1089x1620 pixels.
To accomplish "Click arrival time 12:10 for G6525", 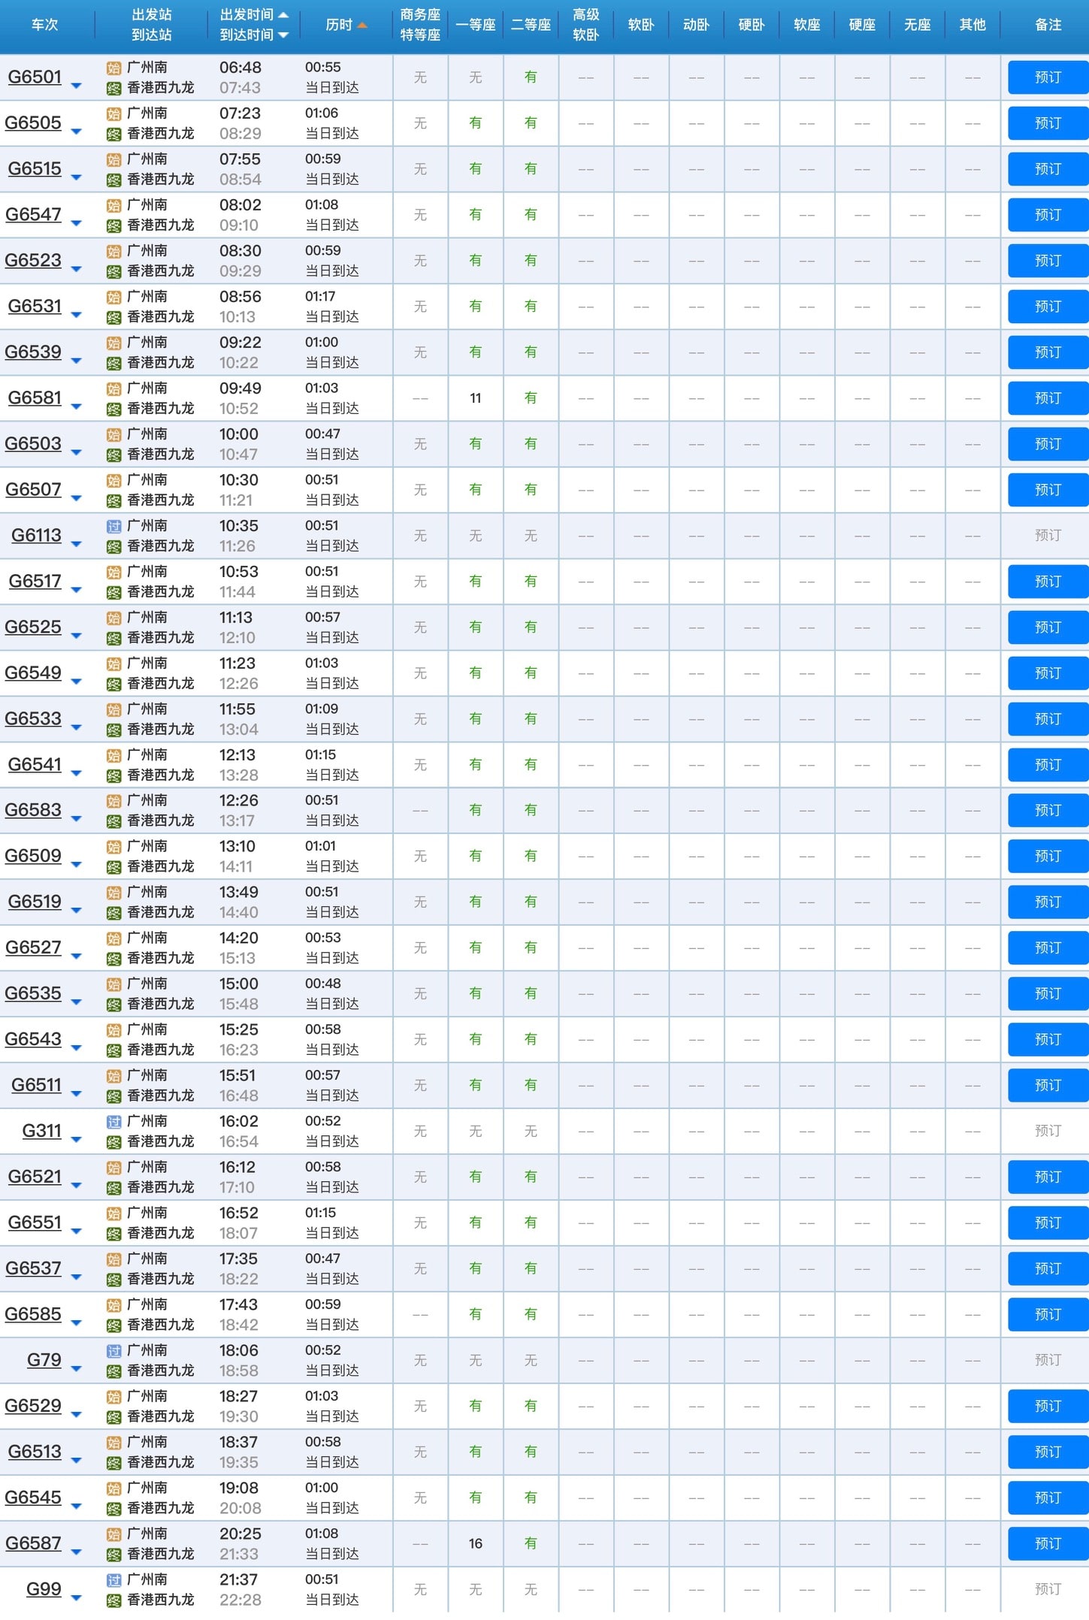I will click(x=237, y=638).
